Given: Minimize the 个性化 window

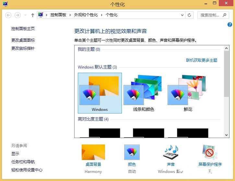Looking at the screenshot, I should (206, 4).
